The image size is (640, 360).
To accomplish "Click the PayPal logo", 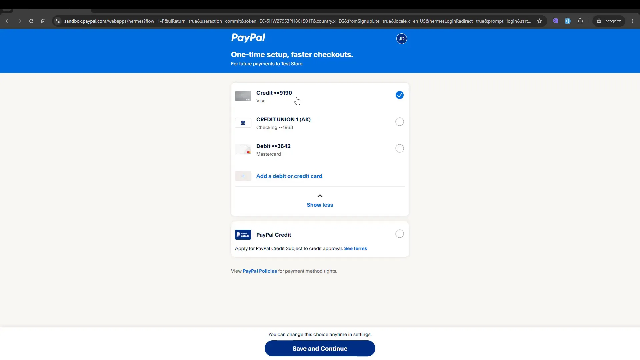I will point(248,38).
